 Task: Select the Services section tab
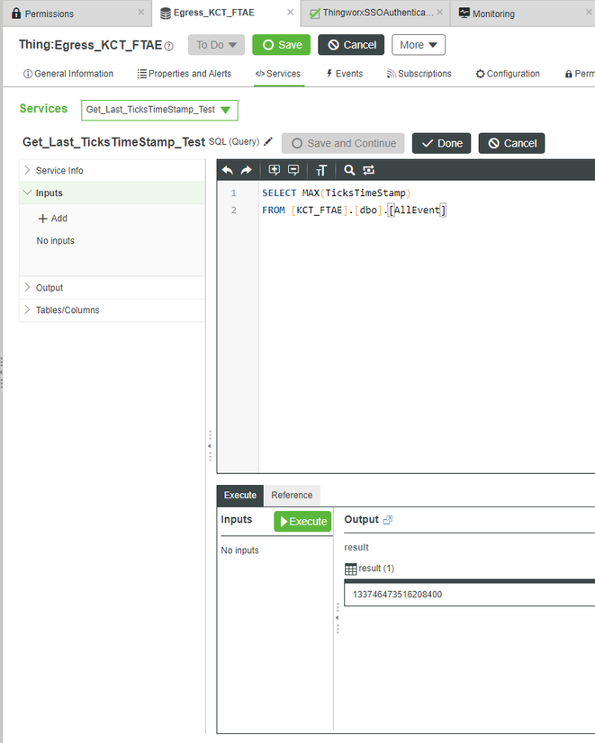pos(278,74)
